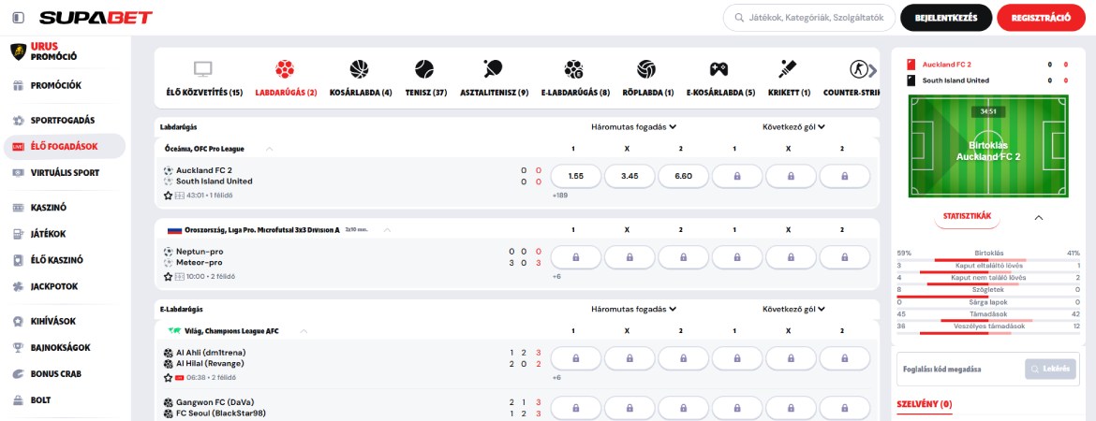This screenshot has height=421, width=1096.
Task: Select the Kosárlabda basketball icon
Action: click(360, 69)
